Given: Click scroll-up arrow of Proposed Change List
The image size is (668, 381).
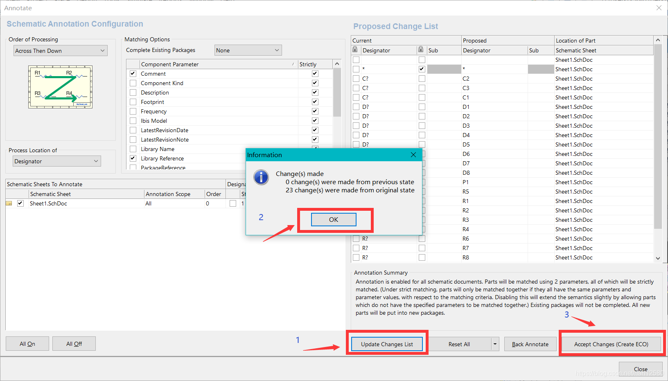Looking at the screenshot, I should (658, 40).
